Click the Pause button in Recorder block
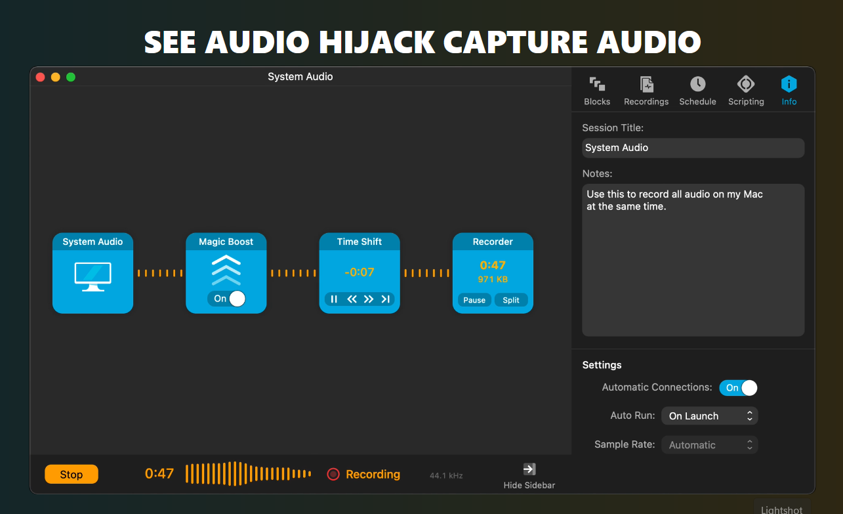This screenshot has height=514, width=843. point(474,300)
